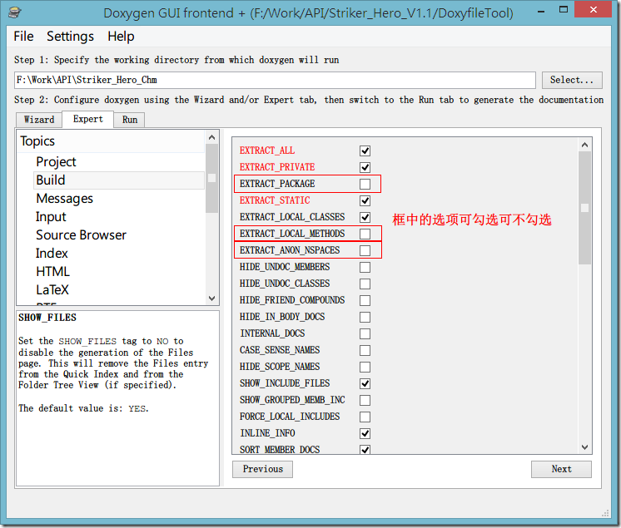The width and height of the screenshot is (621, 528).
Task: Select Project in the Topics list
Action: pos(56,162)
